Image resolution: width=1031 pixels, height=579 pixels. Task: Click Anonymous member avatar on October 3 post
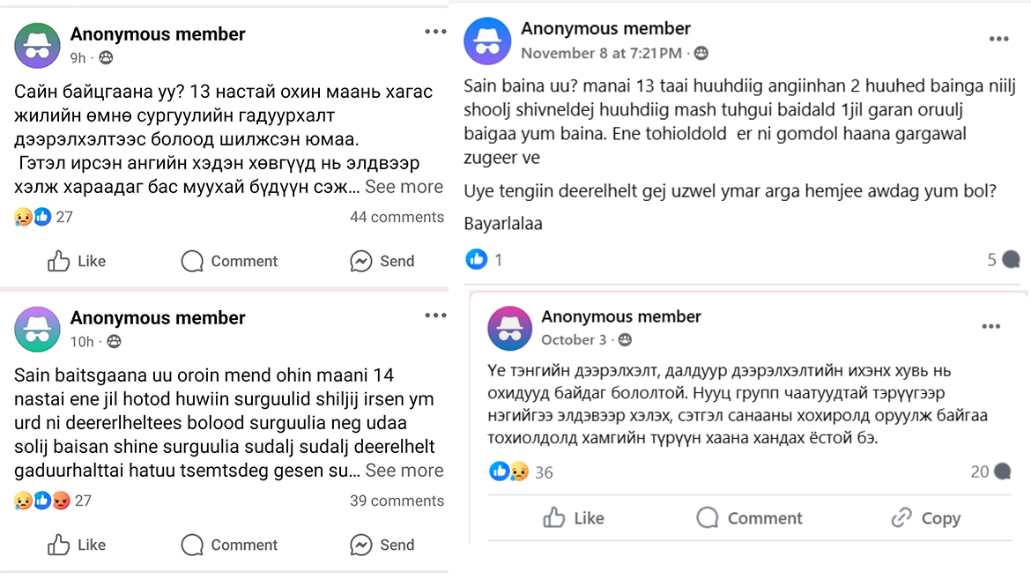click(x=509, y=328)
